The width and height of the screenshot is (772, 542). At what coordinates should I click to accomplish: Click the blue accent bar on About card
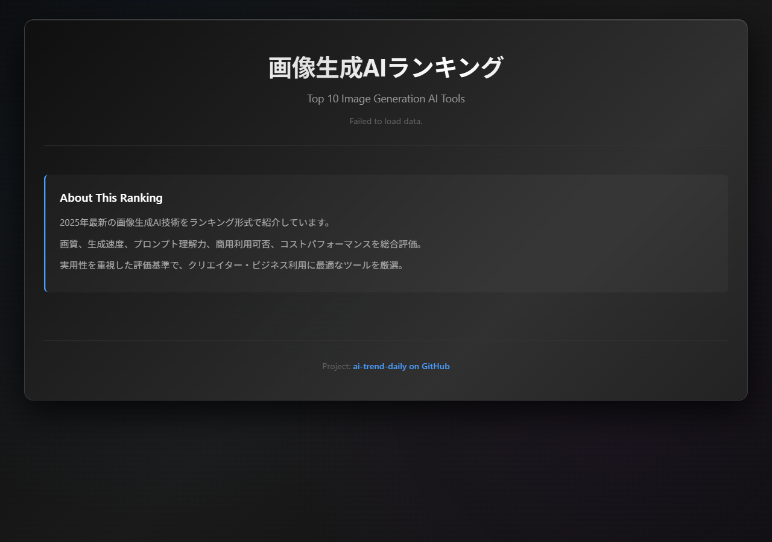[45, 234]
